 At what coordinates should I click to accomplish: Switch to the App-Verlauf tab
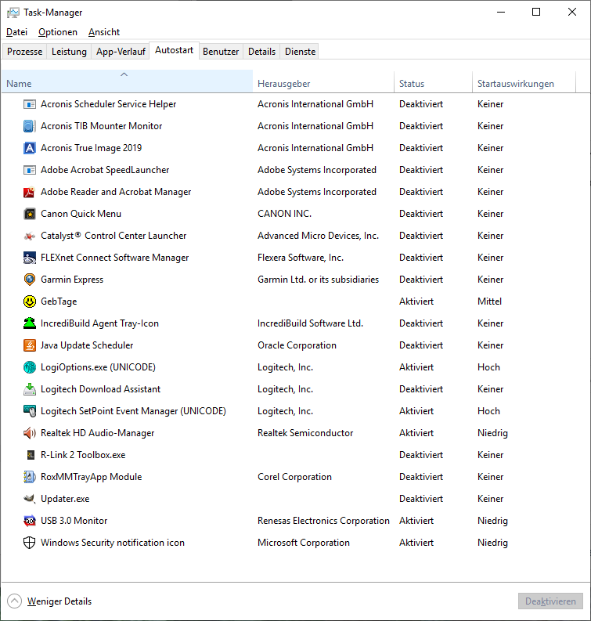pos(121,52)
